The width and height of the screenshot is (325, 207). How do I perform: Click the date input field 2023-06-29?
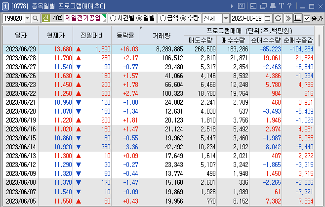point(246,18)
